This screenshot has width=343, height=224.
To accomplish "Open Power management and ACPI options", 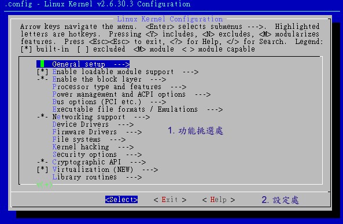I will coord(119,94).
